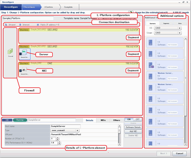Screen dimensions: 191x158
Task: Click the Public IP address icon
Action: pos(38,24)
